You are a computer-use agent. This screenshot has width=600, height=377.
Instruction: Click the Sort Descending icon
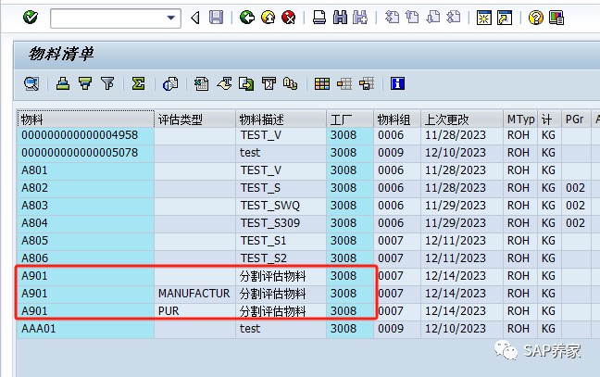85,83
